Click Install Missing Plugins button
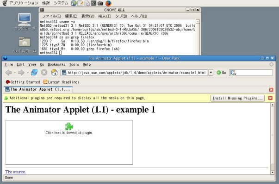The height and width of the screenshot is (184, 279). tap(237, 98)
